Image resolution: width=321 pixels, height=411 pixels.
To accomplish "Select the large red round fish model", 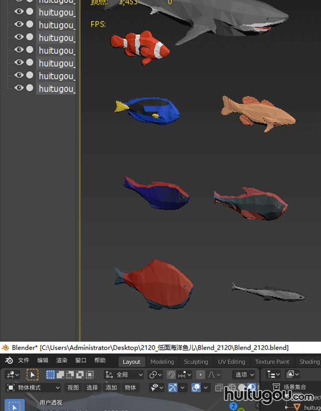I will (155, 284).
